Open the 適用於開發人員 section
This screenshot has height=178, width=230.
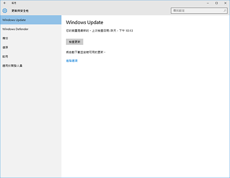31,66
